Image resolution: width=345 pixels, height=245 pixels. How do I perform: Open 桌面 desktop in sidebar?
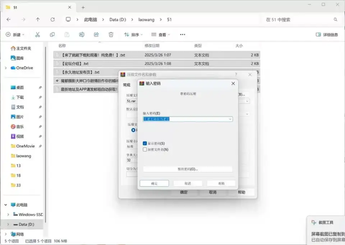coord(17,88)
